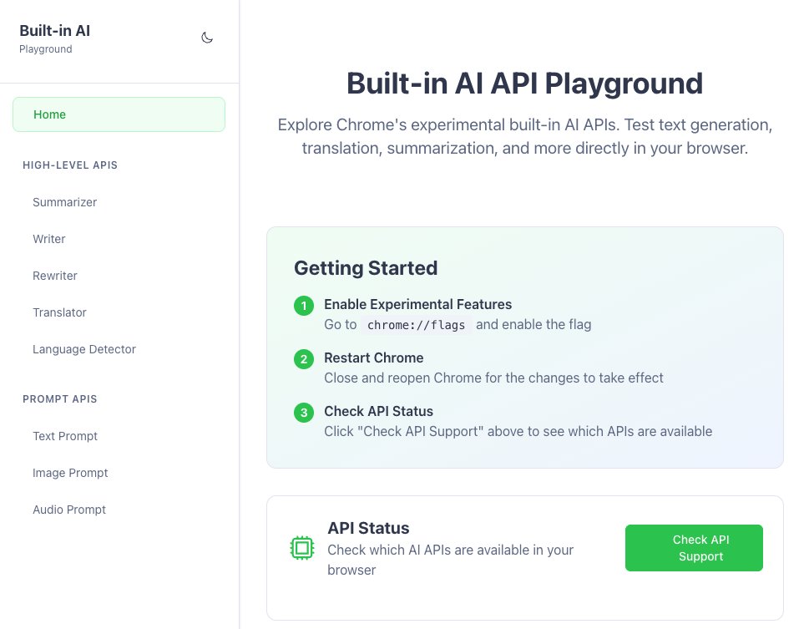Click the green step 1 badge

pyautogui.click(x=304, y=306)
